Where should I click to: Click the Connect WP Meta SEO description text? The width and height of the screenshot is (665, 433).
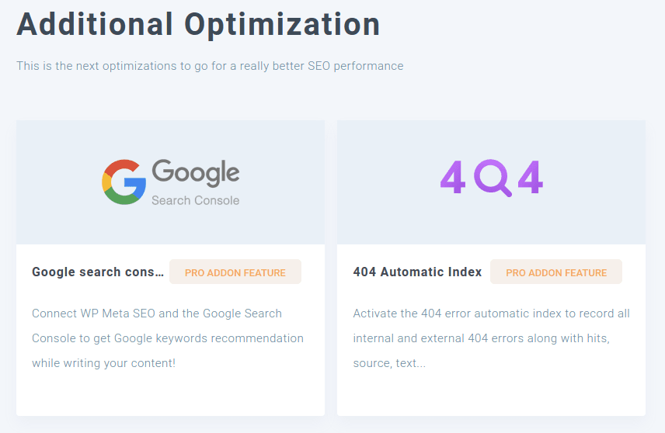tap(168, 338)
